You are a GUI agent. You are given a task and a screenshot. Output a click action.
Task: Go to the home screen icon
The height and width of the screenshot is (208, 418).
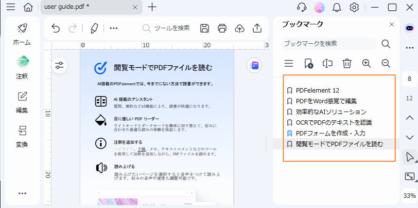[x=28, y=7]
